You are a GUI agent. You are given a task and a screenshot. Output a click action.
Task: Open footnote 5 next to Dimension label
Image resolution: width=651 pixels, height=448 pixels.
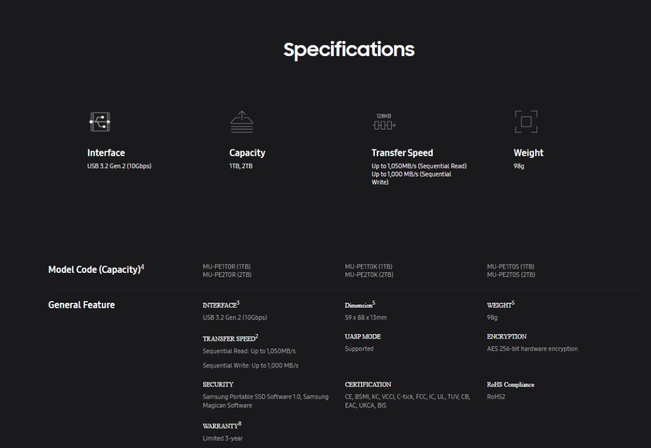pos(374,303)
